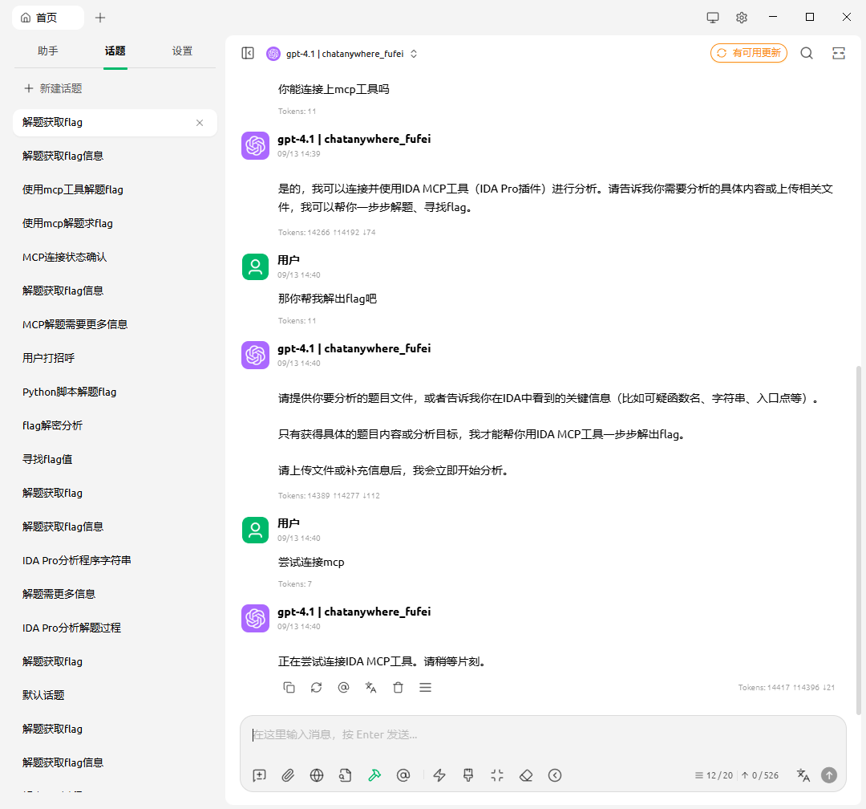Add a new tab with the plus icon
Image resolution: width=866 pixels, height=809 pixels.
point(100,18)
